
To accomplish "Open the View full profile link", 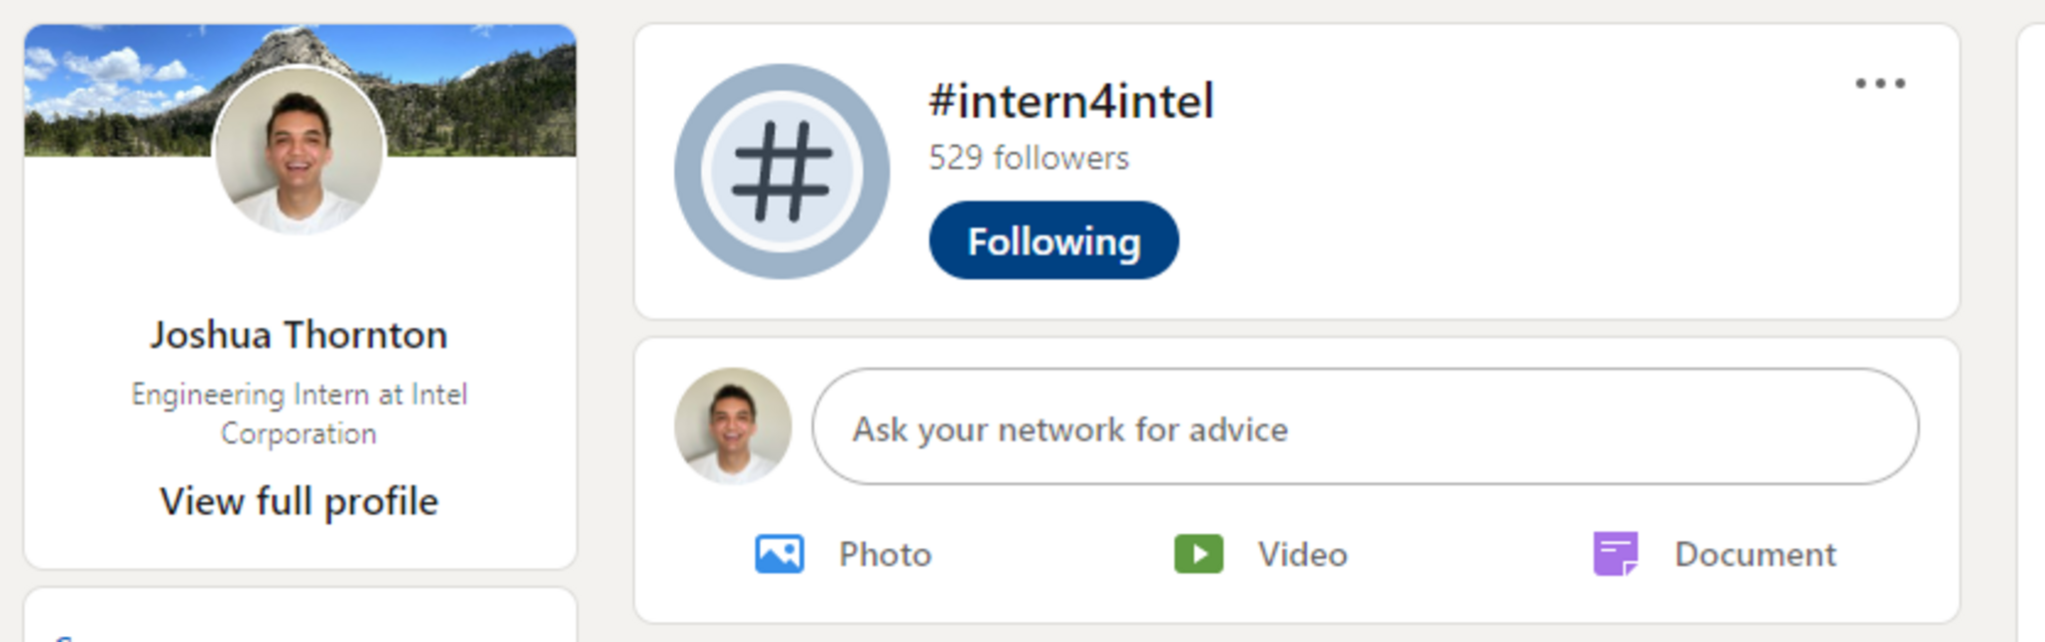I will pyautogui.click(x=299, y=501).
